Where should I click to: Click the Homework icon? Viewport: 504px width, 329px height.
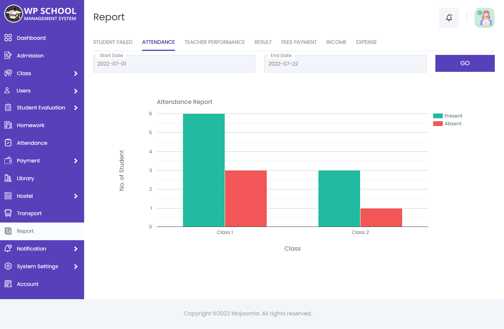[x=8, y=125]
